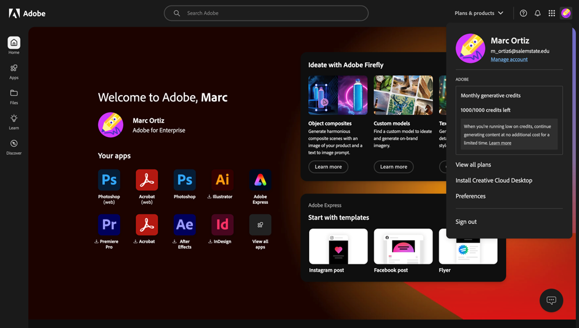Click Sign out

pos(466,222)
